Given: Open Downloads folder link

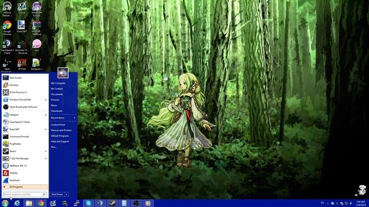Looking at the screenshot, I should pyautogui.click(x=57, y=111).
